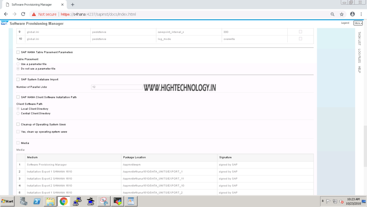Open the Snipping Tool in the taskbar
This screenshot has height=207, width=367.
(104, 201)
